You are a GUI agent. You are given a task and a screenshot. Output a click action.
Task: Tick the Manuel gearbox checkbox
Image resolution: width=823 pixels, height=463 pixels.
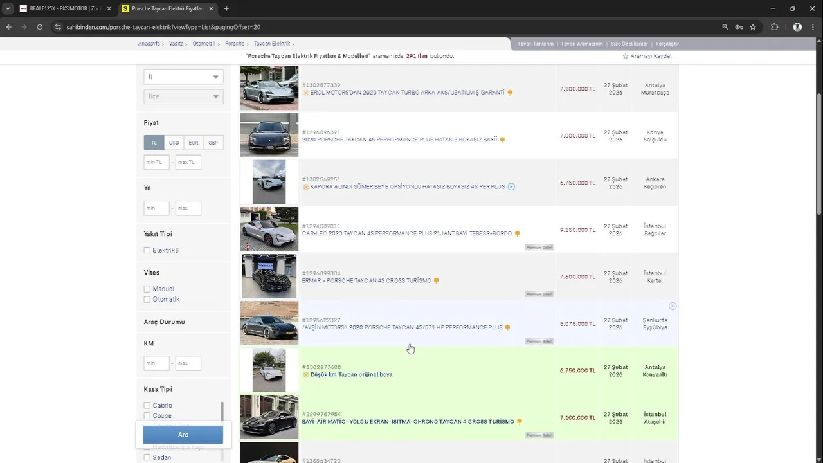tap(147, 289)
